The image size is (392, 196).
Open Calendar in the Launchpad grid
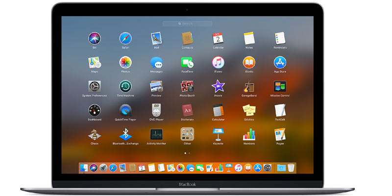click(x=218, y=38)
